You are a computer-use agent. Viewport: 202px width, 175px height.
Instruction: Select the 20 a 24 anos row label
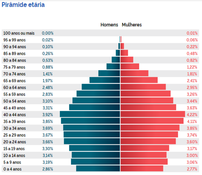pyautogui.click(x=15, y=142)
